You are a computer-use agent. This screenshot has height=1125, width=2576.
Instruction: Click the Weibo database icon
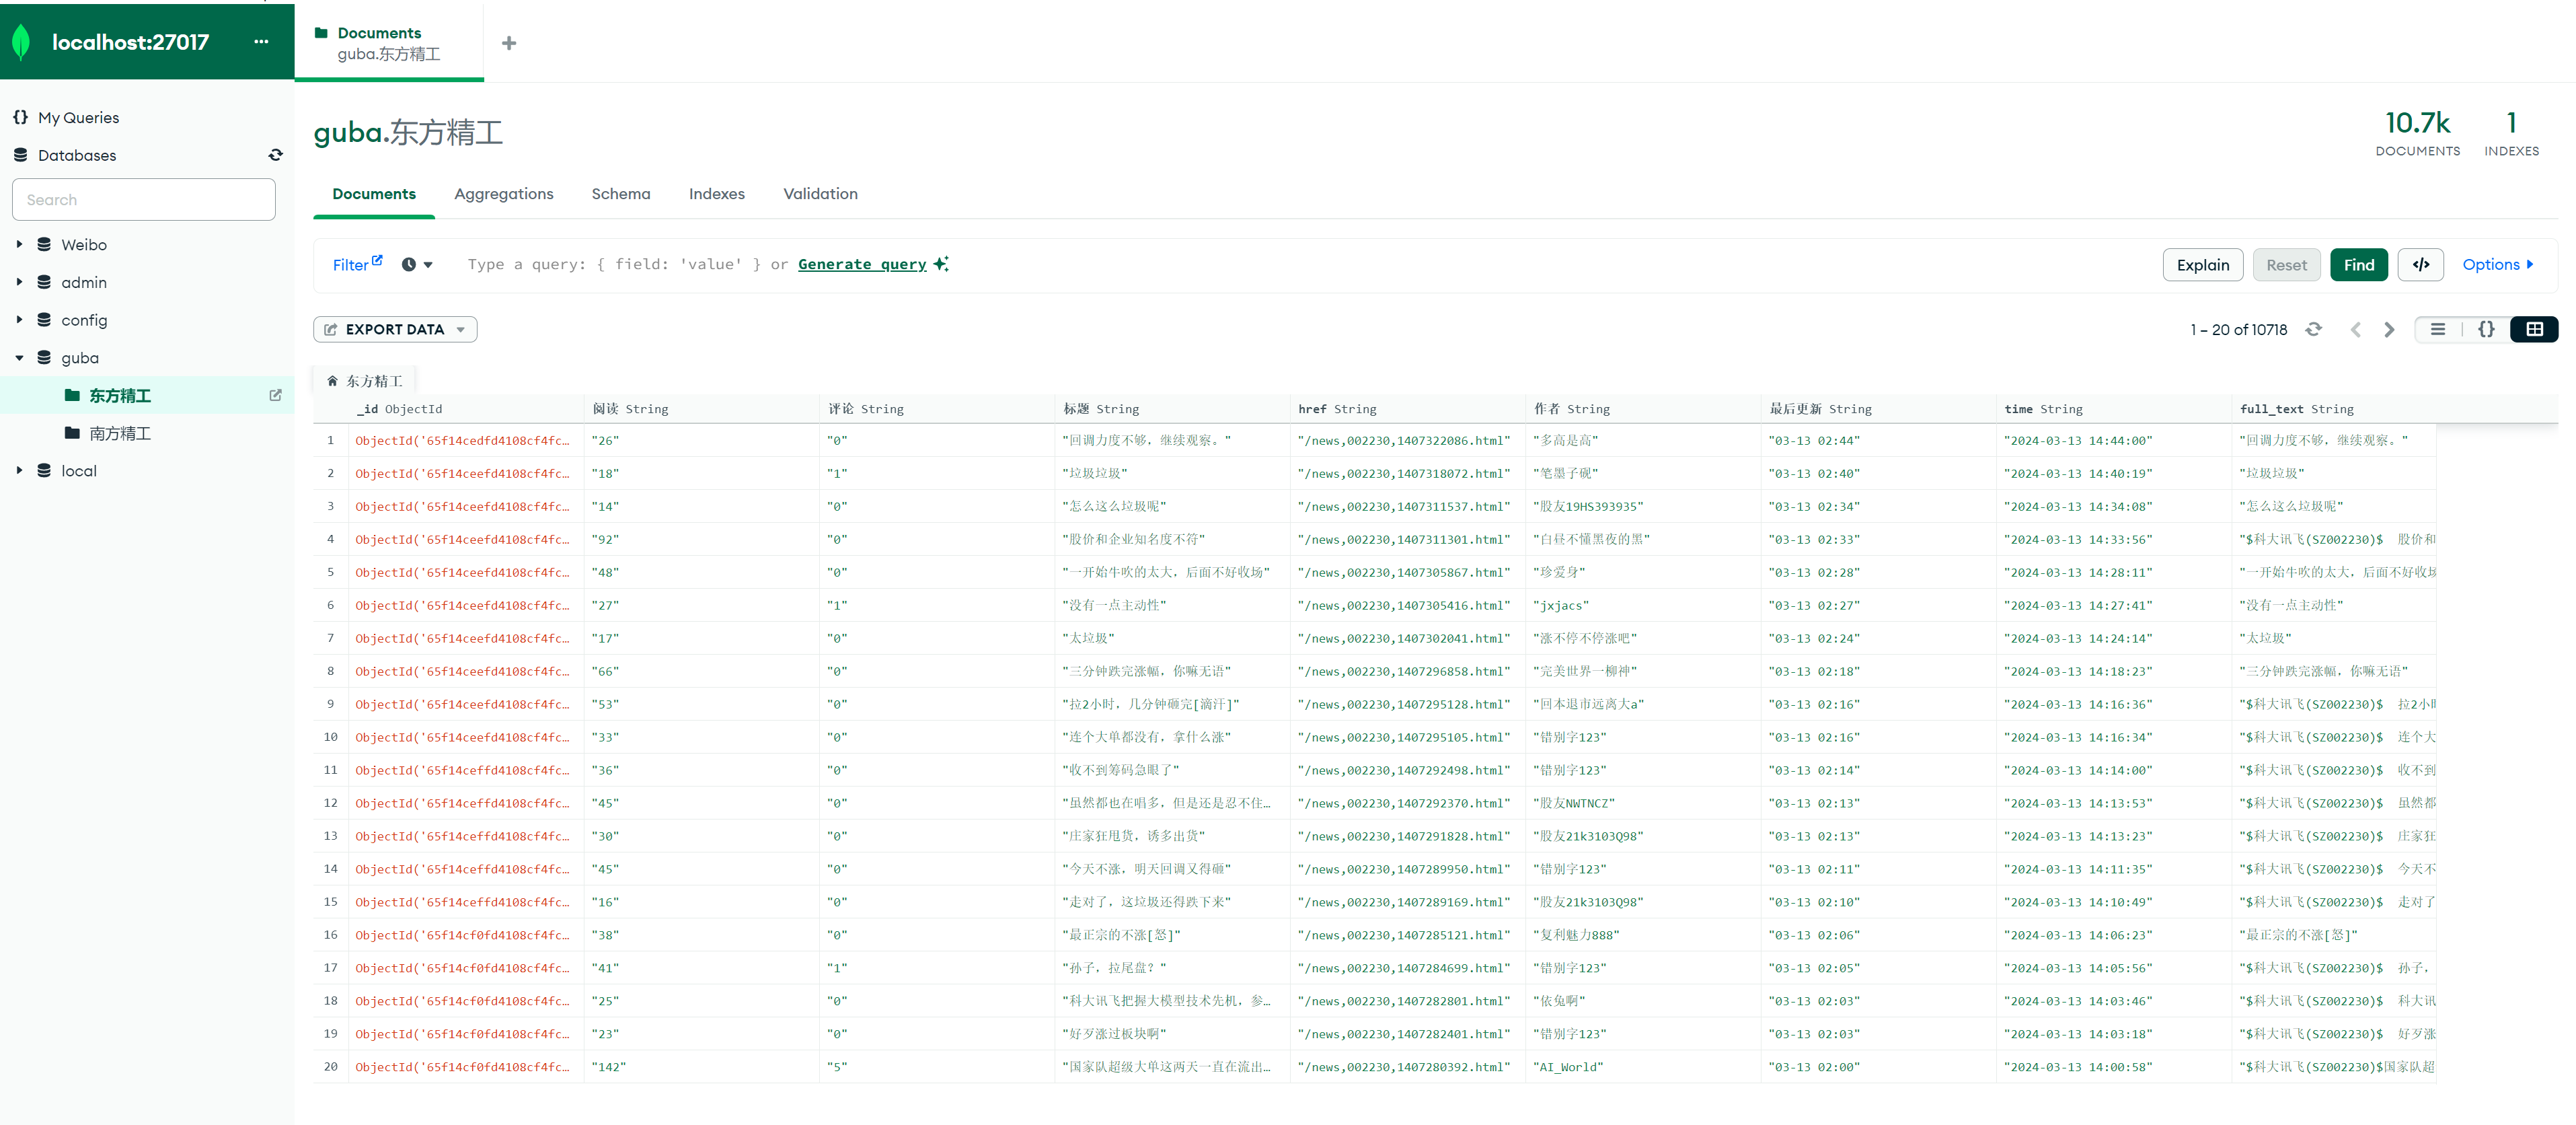tap(44, 244)
